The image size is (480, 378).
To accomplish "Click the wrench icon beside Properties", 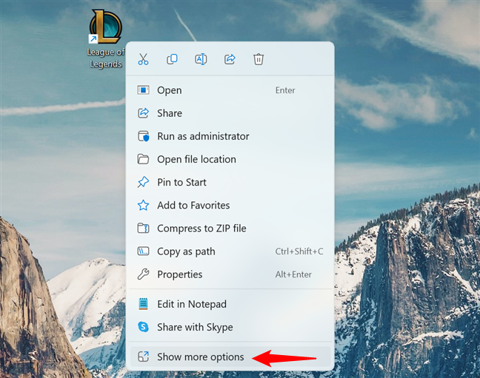I will pos(143,274).
